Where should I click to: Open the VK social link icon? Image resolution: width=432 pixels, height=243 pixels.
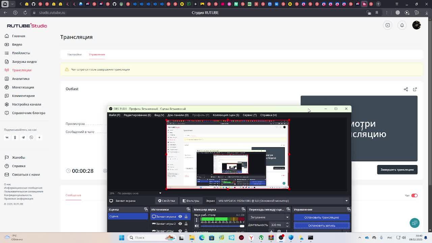(7, 137)
